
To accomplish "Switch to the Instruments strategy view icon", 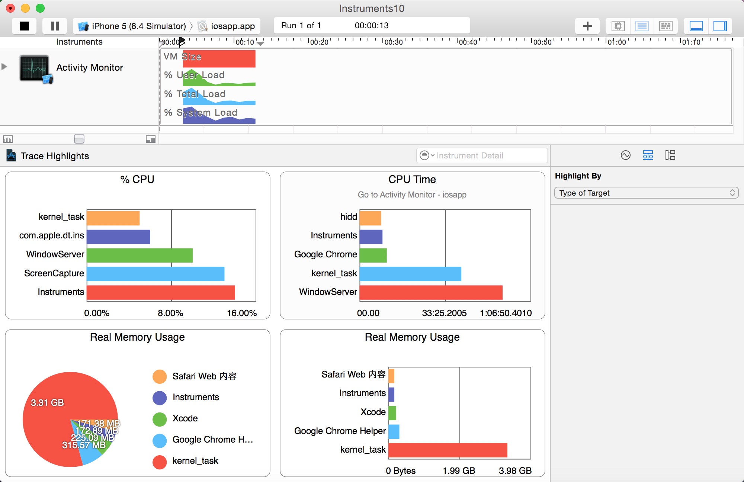I will (642, 26).
